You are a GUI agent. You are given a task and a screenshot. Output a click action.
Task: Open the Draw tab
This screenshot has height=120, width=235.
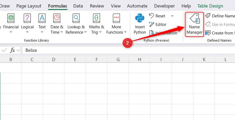tap(5, 6)
